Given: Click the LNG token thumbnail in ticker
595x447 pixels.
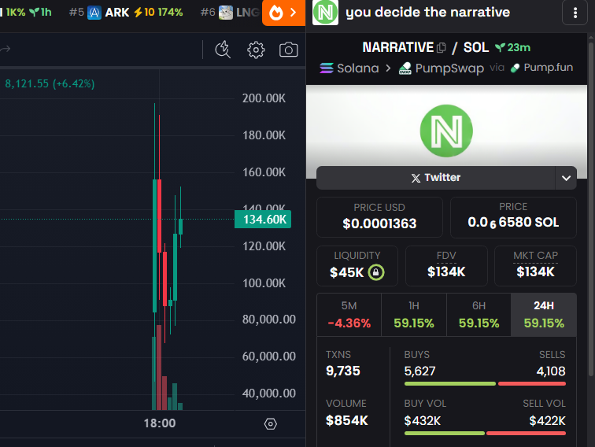Looking at the screenshot, I should tap(226, 13).
